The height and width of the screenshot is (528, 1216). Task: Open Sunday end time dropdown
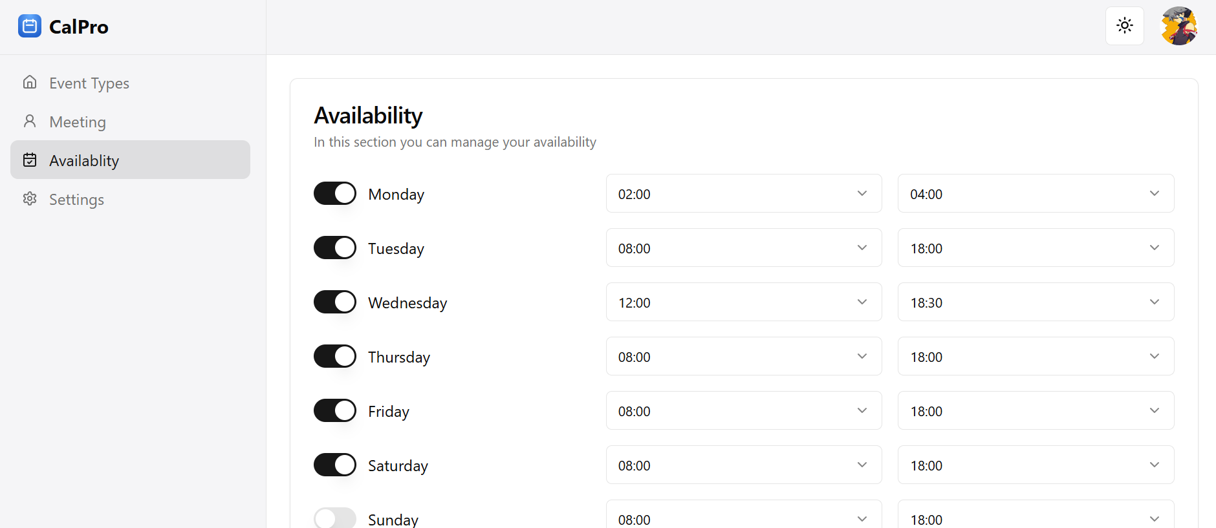tap(1036, 514)
